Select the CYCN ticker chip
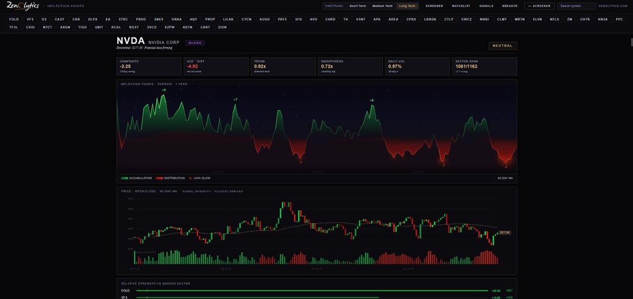633x299 pixels. click(247, 20)
